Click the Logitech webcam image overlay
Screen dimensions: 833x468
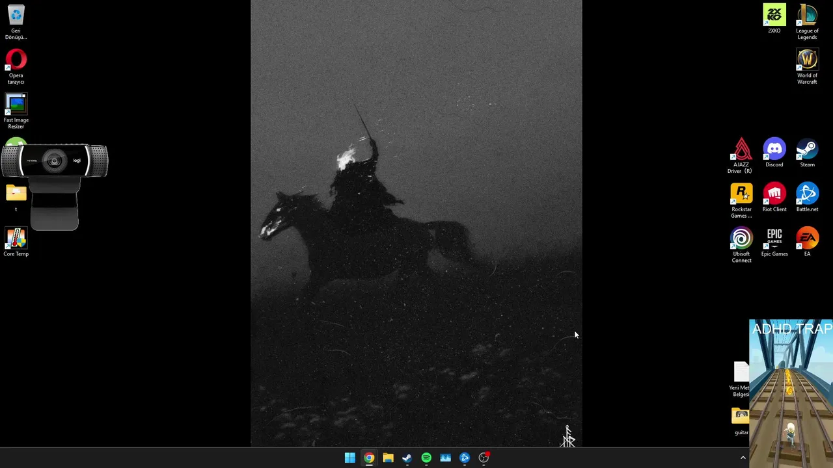tap(55, 187)
